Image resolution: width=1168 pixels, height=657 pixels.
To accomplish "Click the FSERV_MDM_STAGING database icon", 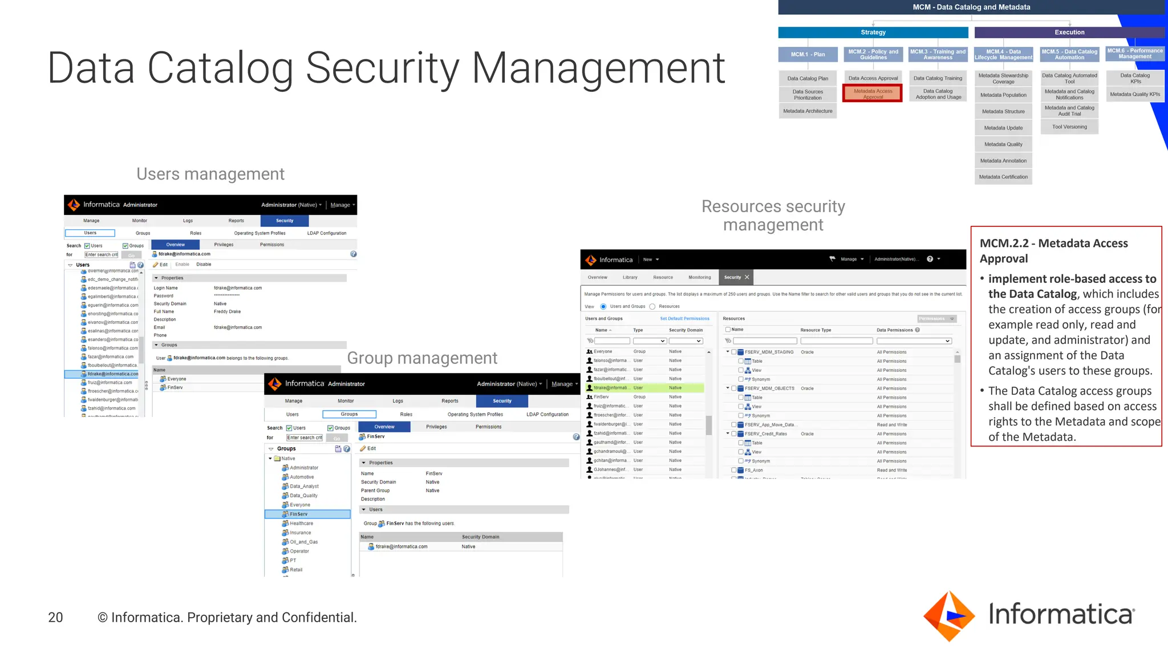I will [741, 352].
